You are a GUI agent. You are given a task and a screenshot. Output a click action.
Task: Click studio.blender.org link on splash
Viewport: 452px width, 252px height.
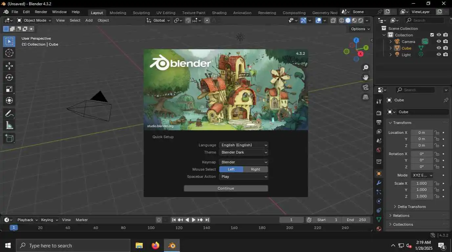pos(160,126)
